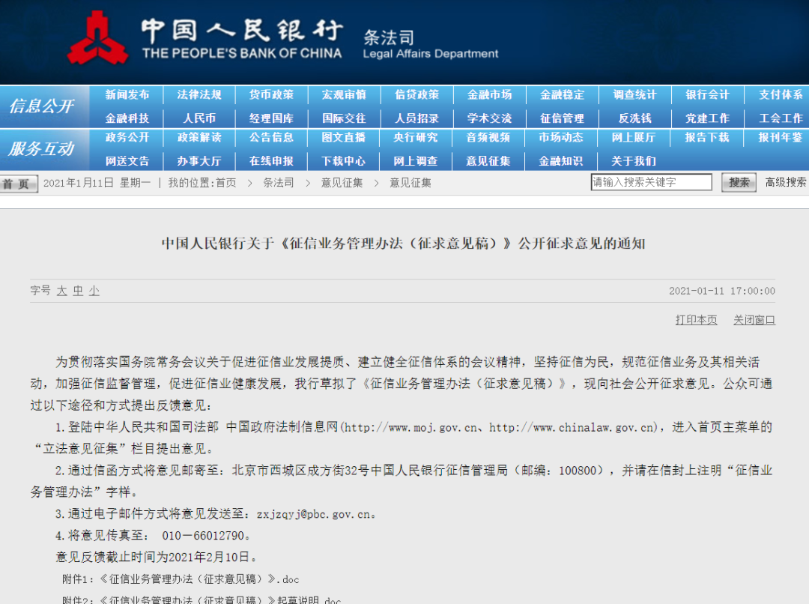Click 公告信息 in service menu
809x604 pixels.
point(271,137)
